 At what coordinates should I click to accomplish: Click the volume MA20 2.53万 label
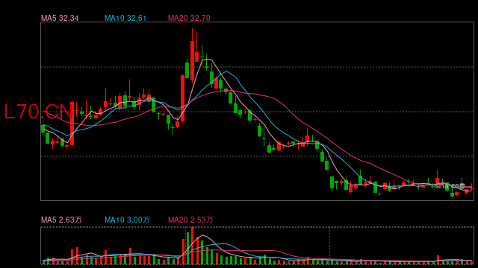pos(190,220)
